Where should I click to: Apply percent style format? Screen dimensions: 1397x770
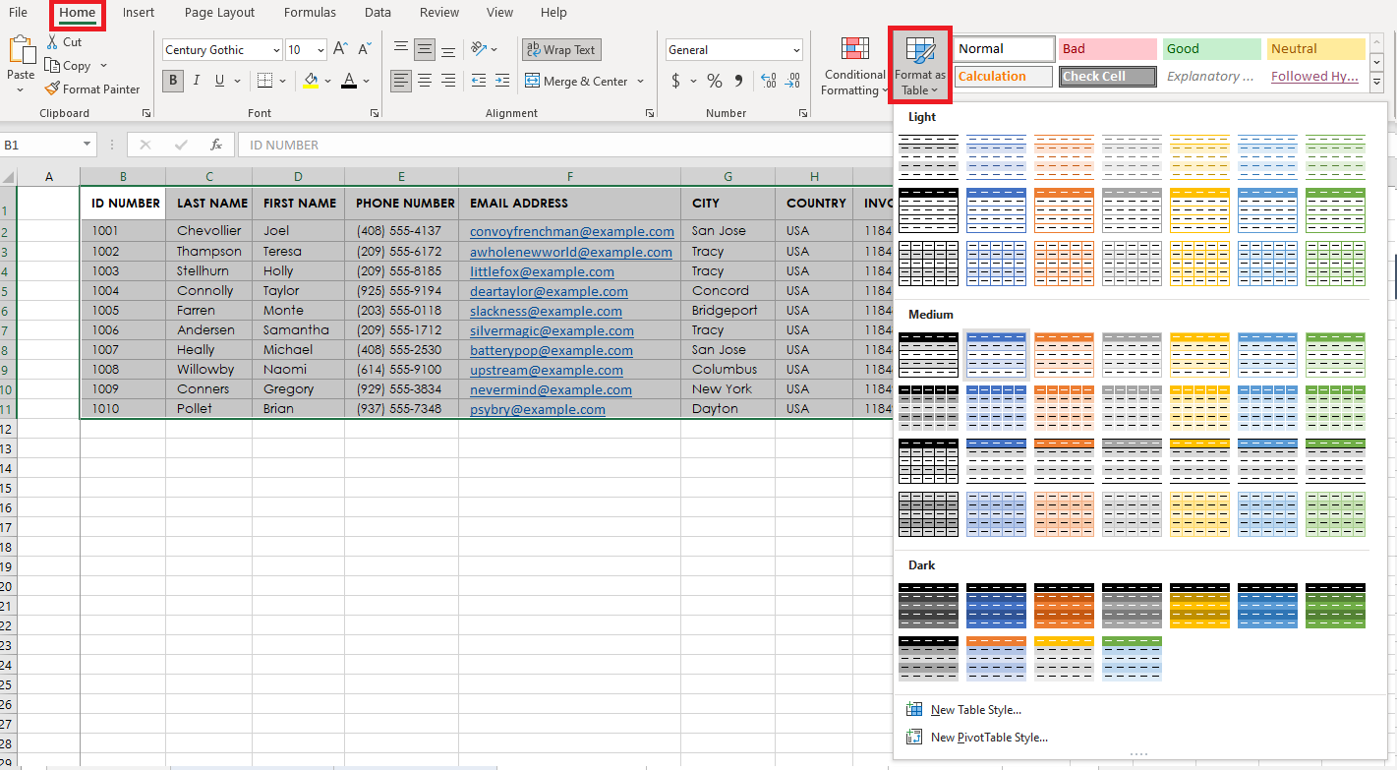[714, 82]
